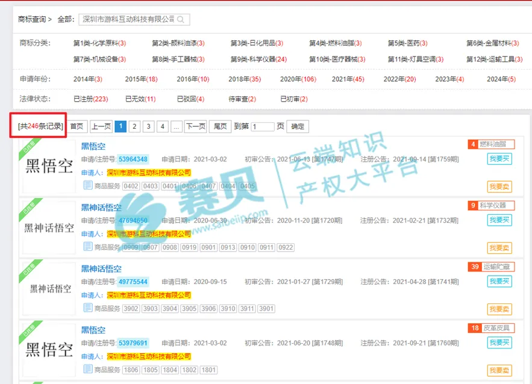Filter legal status 已驳回(4)

tap(190, 99)
